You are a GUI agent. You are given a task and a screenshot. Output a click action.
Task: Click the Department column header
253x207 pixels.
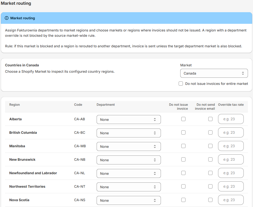click(x=106, y=105)
